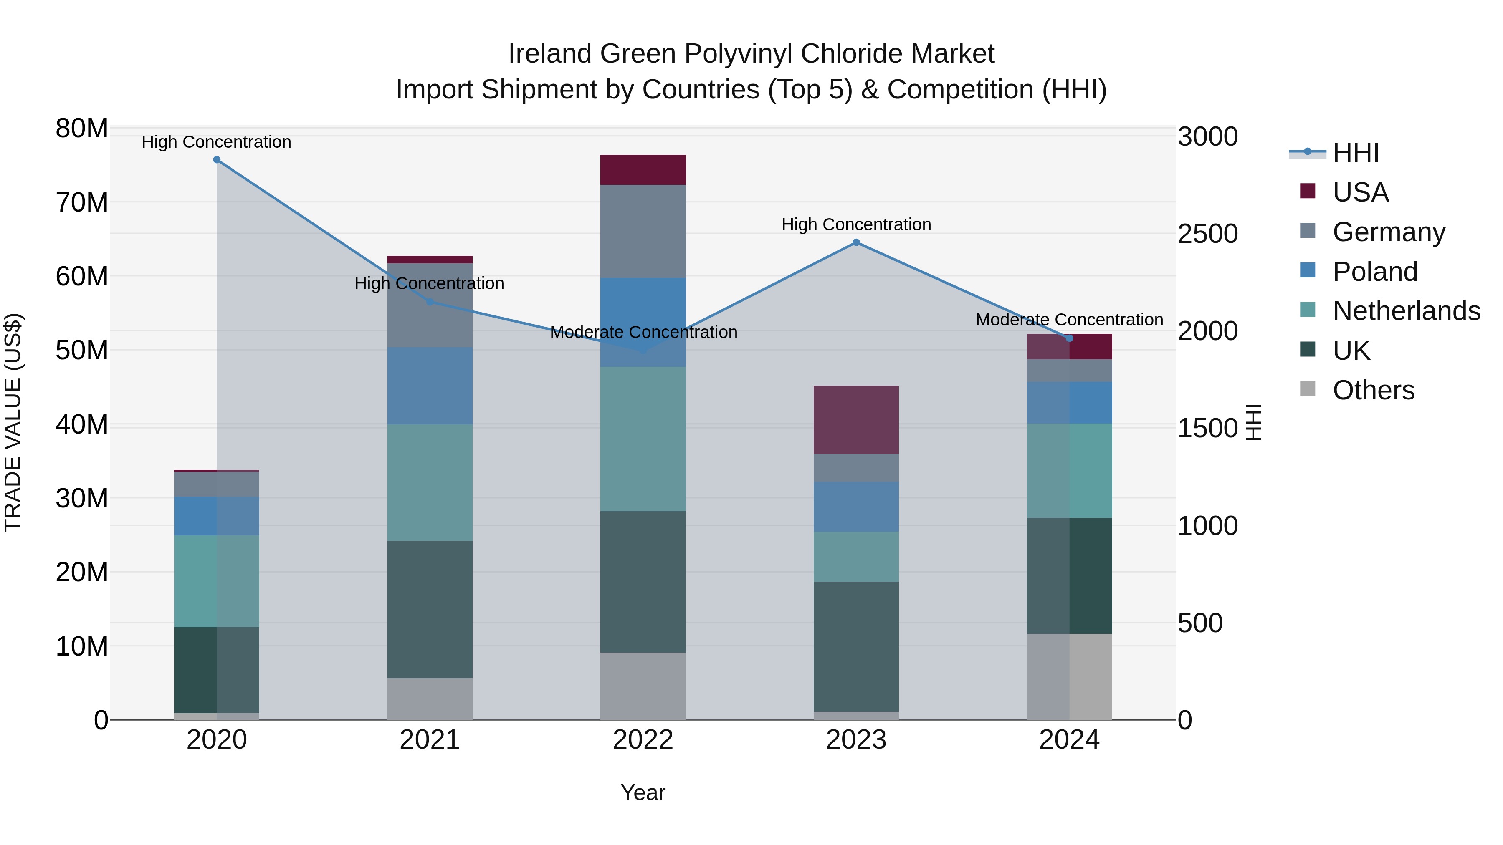The height and width of the screenshot is (845, 1503).
Task: Click the 'High Concentration' label above 2023
Action: [856, 224]
